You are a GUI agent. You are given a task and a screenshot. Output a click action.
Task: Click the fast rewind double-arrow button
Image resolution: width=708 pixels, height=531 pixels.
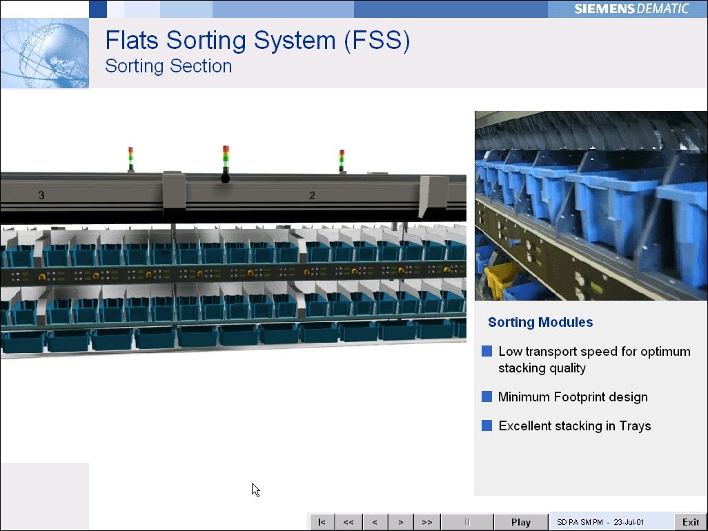pos(348,522)
